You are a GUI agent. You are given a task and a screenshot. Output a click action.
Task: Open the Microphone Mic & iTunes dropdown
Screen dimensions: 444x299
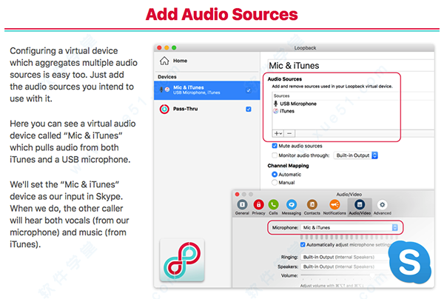click(x=349, y=227)
